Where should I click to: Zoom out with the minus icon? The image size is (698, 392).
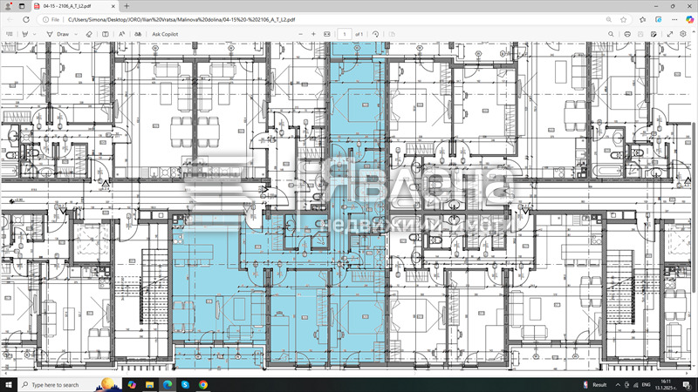tap(300, 34)
